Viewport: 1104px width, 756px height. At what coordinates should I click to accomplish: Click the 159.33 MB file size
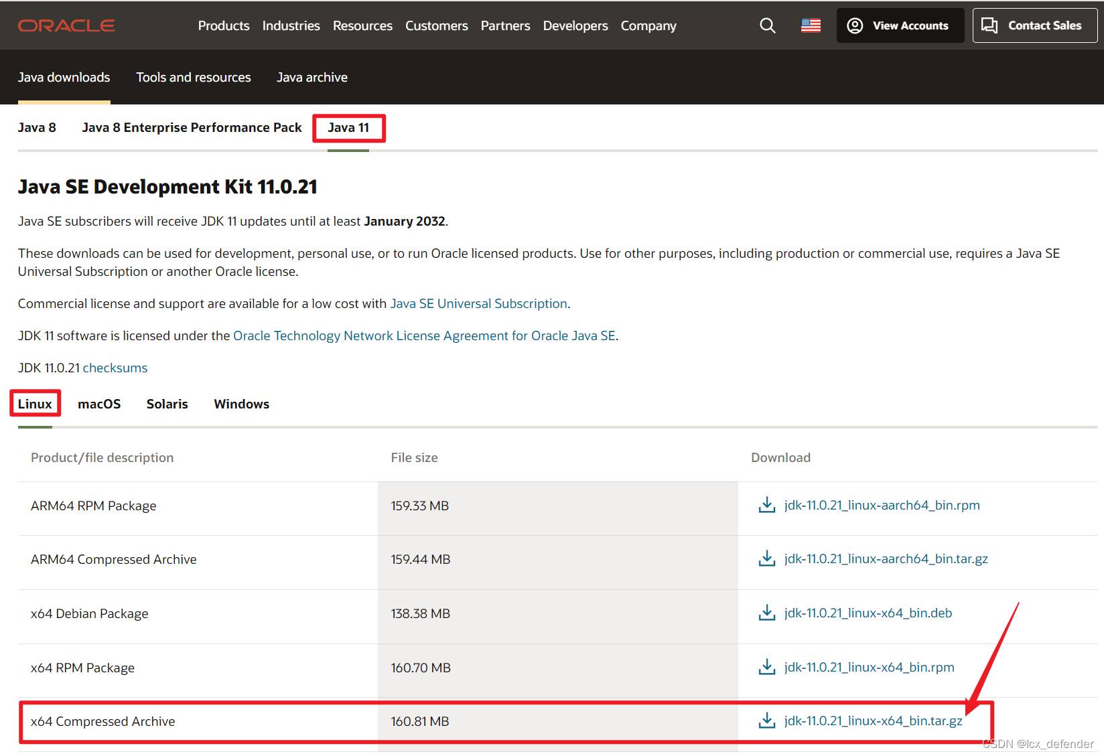pyautogui.click(x=420, y=506)
